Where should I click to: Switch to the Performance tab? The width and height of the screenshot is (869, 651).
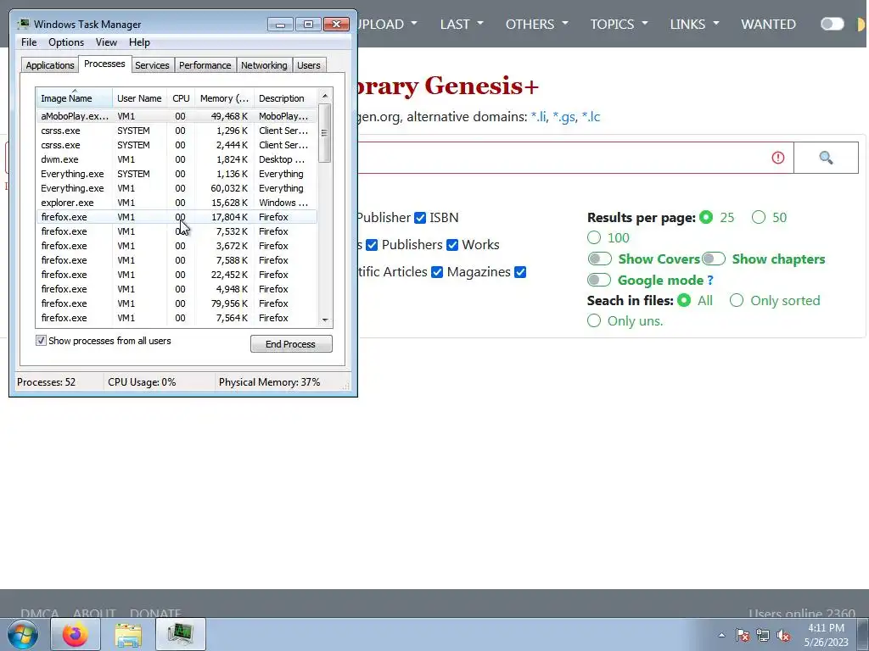[205, 65]
